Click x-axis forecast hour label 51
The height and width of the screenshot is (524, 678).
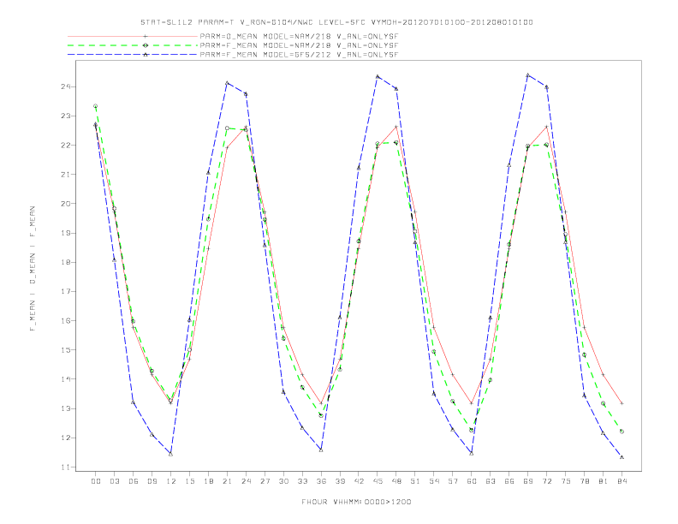tap(415, 481)
